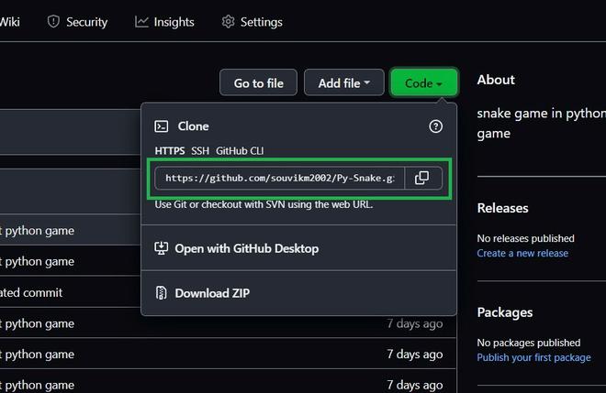Click the Security shield icon
Image resolution: width=606 pixels, height=393 pixels.
coord(53,22)
